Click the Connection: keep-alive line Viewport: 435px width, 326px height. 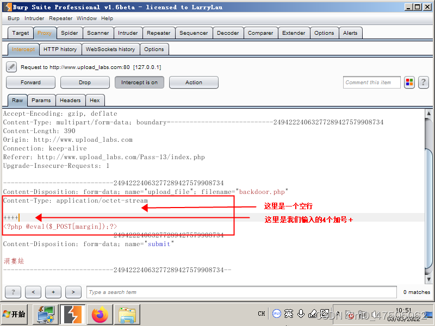pyautogui.click(x=45, y=148)
